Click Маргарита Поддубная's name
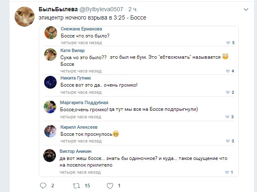 coord(84,102)
